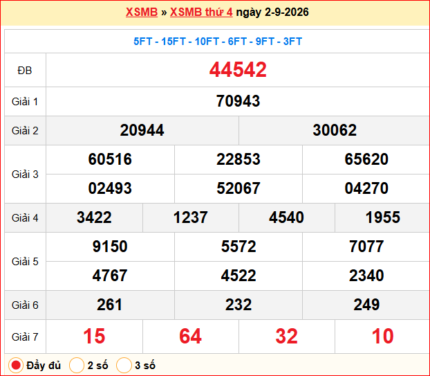The height and width of the screenshot is (376, 430).
Task: Click the Giải 1 number 70943
Action: (238, 101)
